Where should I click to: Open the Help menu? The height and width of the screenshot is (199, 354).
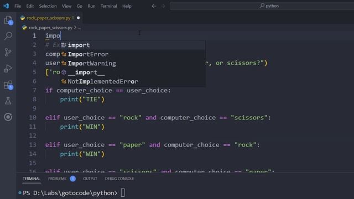pyautogui.click(x=127, y=6)
